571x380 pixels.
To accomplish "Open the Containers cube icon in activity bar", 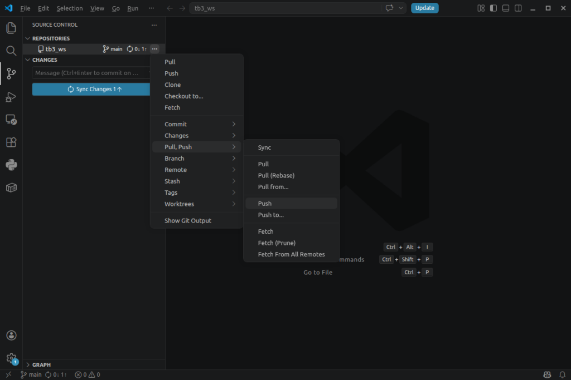I will coord(11,188).
